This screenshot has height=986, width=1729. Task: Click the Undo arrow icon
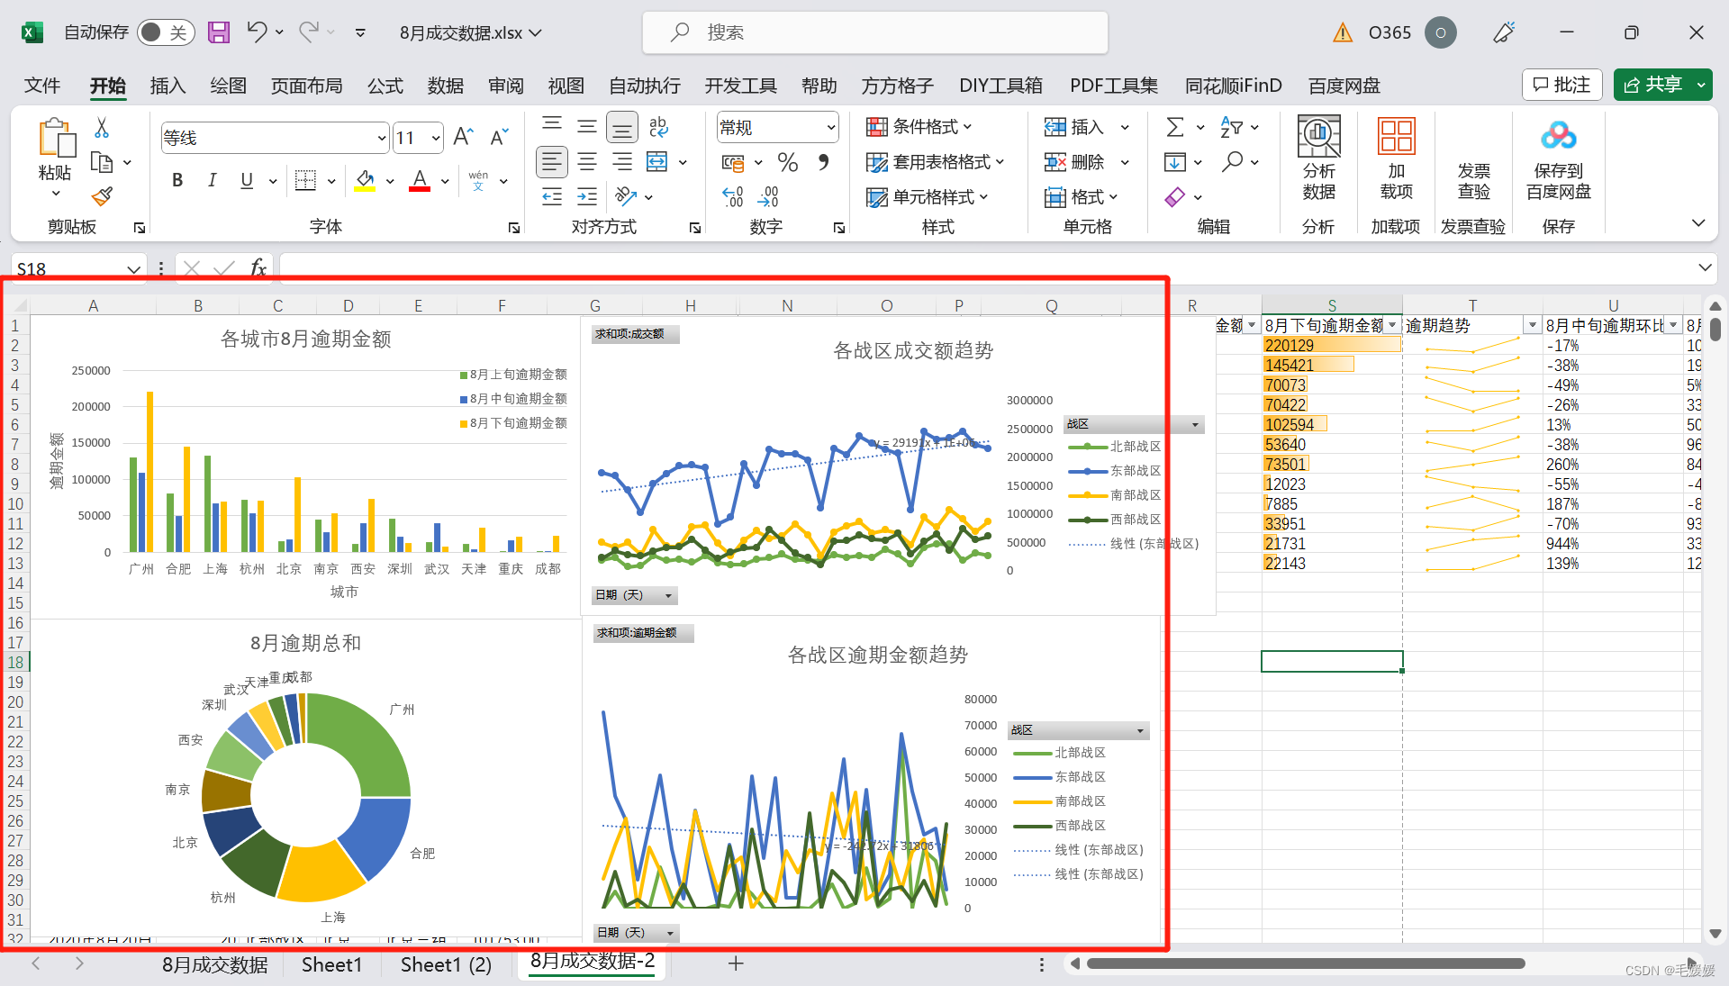click(258, 32)
